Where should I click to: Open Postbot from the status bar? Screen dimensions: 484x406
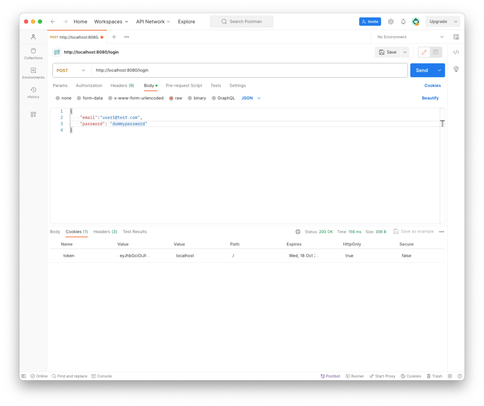tap(330, 376)
